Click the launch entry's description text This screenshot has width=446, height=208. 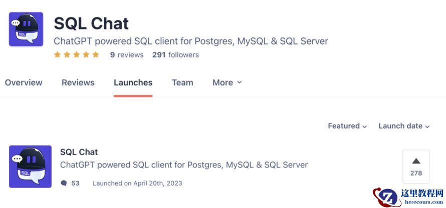click(x=184, y=164)
